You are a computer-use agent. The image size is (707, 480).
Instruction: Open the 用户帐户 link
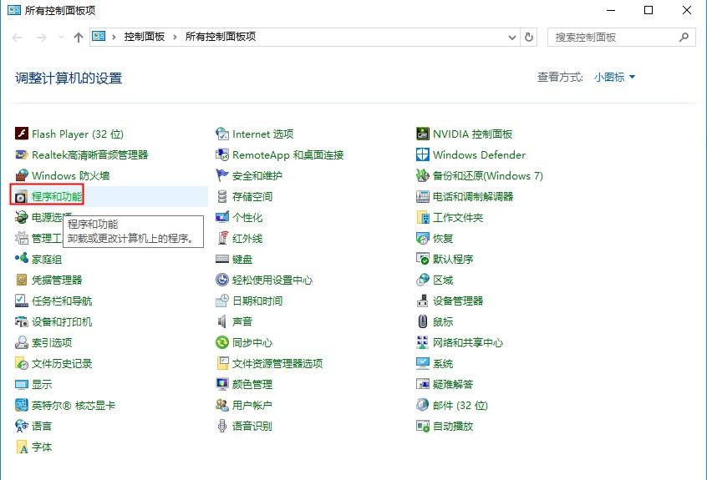coord(252,405)
